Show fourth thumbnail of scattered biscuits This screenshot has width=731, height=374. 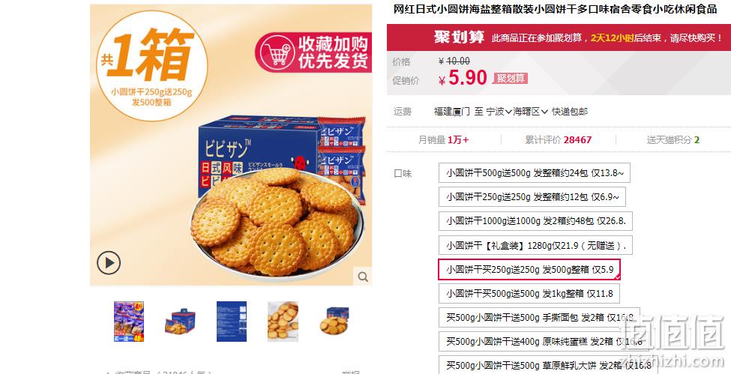[283, 322]
